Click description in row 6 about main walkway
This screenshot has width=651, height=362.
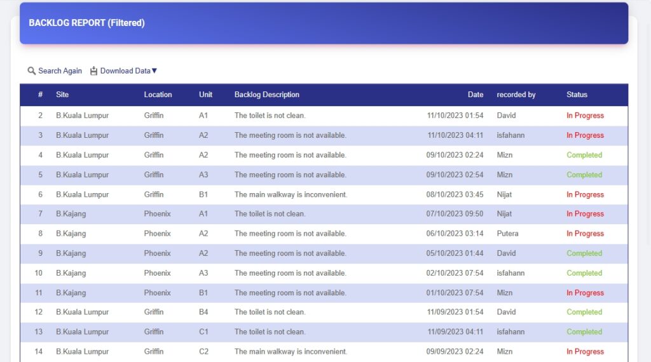[291, 194]
